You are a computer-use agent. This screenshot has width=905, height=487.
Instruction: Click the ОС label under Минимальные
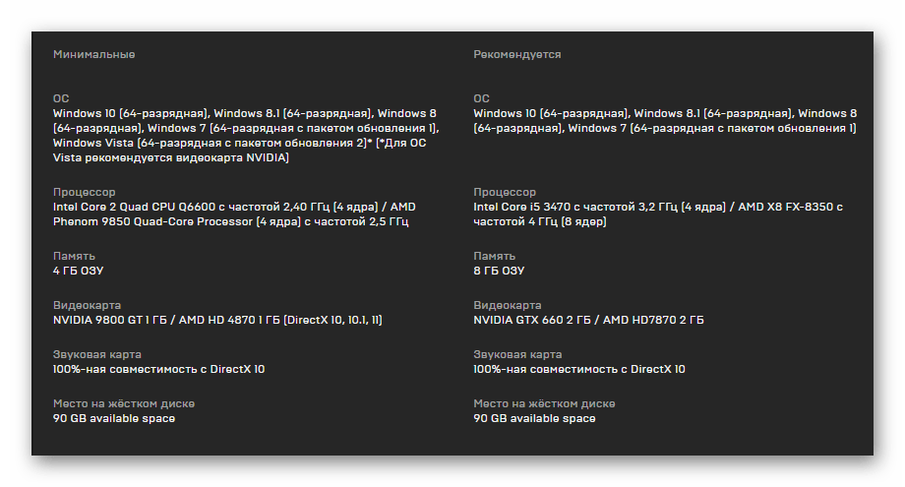tap(61, 98)
